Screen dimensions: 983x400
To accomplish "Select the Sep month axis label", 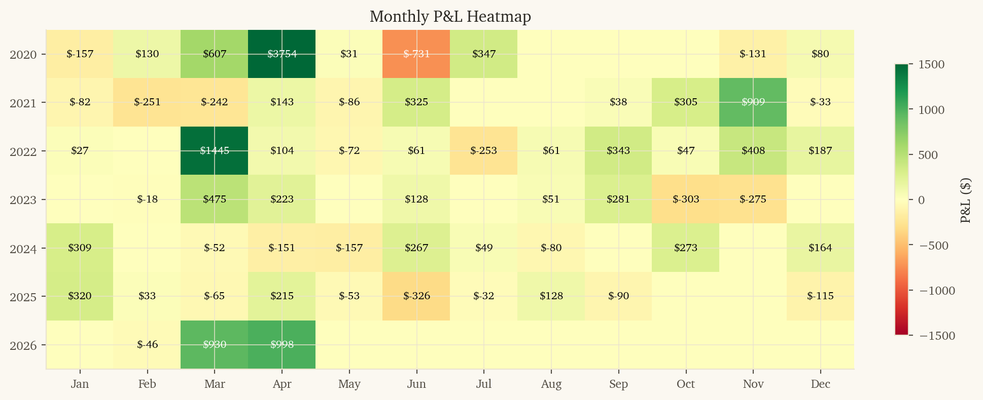I will coord(618,384).
